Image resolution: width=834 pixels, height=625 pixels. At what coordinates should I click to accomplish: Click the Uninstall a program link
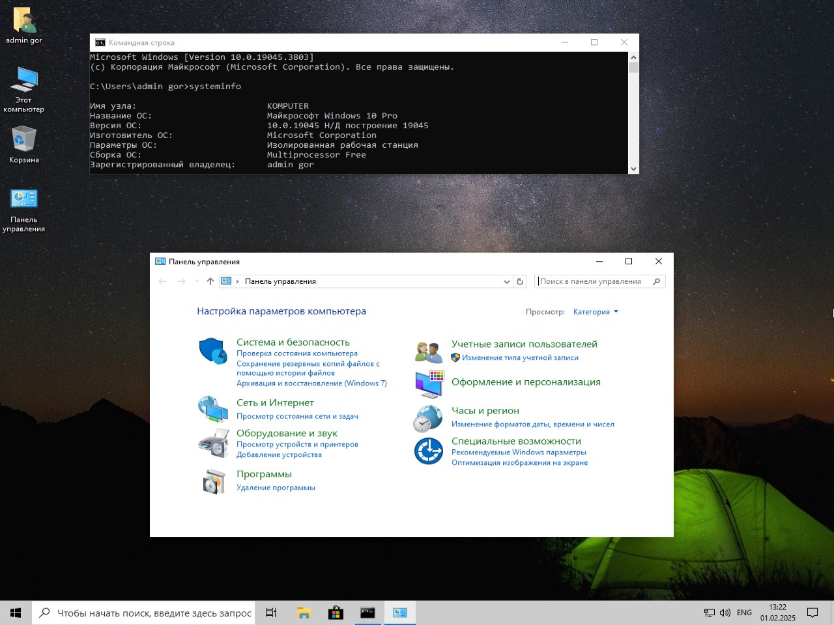pos(276,488)
